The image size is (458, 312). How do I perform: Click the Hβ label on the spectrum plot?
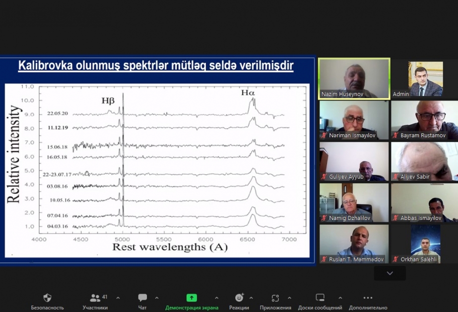[x=108, y=101]
